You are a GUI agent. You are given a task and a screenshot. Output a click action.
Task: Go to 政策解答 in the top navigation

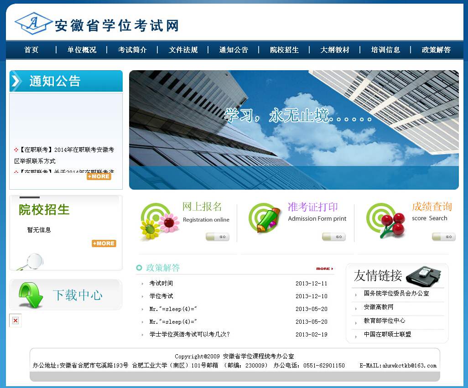point(436,50)
